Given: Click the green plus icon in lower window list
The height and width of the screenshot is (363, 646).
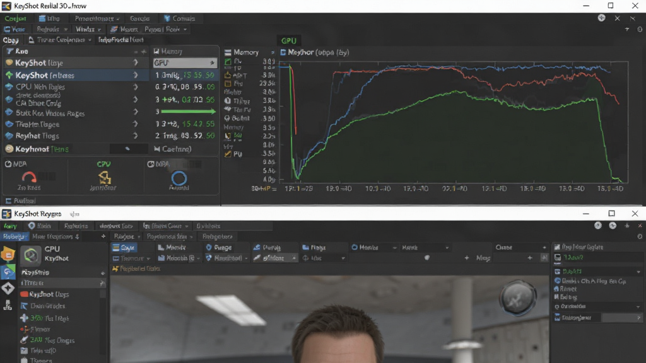Looking at the screenshot, I should point(25,318).
